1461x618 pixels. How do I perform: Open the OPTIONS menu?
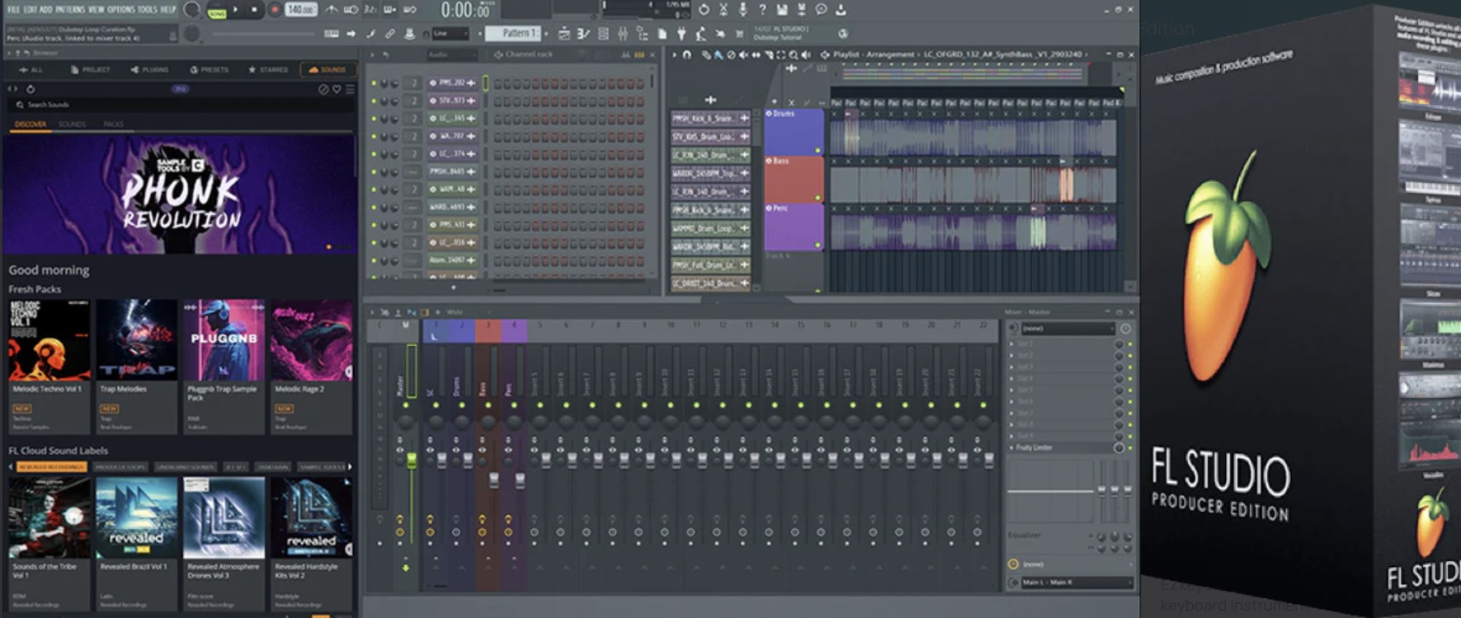coord(120,9)
